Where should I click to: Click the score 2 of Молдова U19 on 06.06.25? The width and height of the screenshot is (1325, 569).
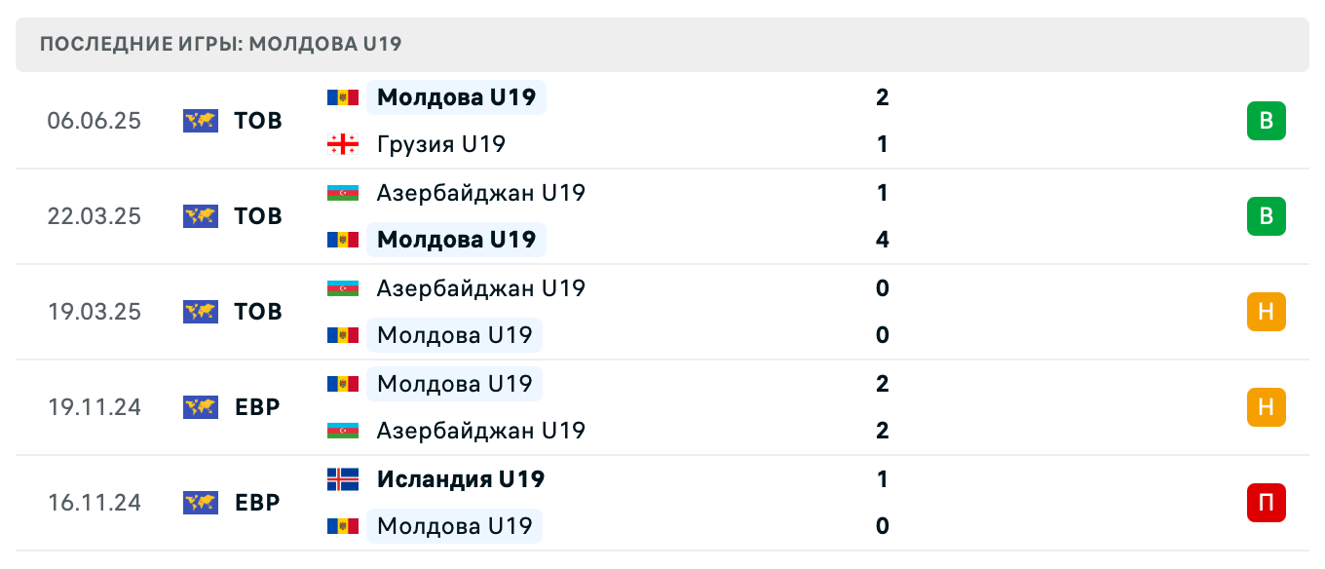(882, 97)
